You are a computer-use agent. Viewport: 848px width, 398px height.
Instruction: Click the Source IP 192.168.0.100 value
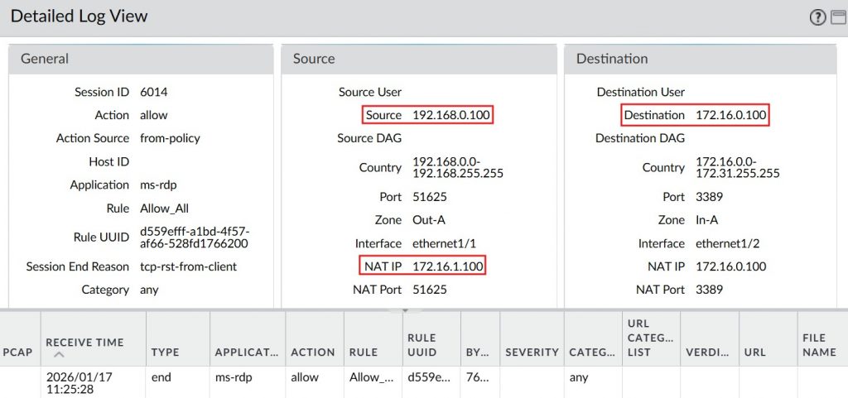tap(451, 115)
